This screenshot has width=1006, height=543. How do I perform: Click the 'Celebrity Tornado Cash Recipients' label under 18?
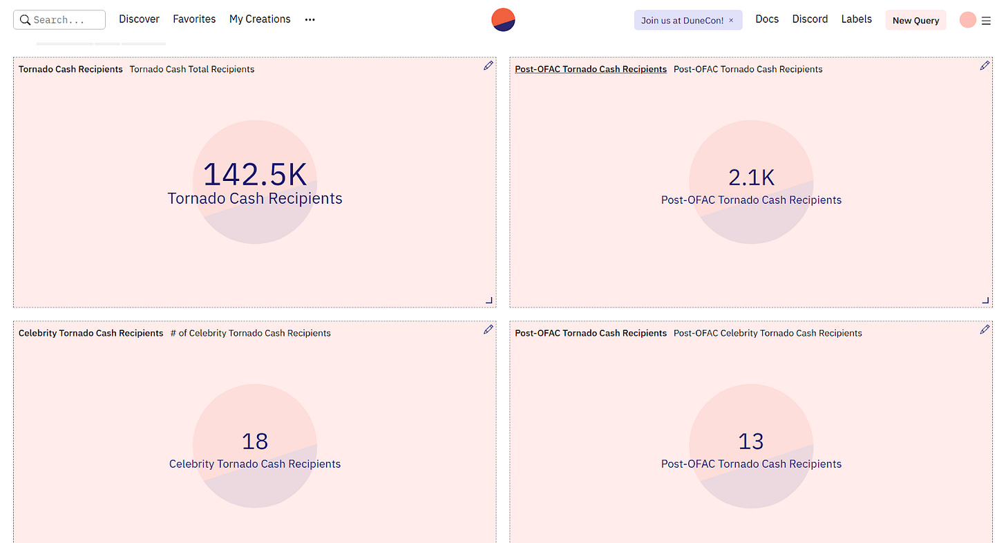[x=255, y=464]
